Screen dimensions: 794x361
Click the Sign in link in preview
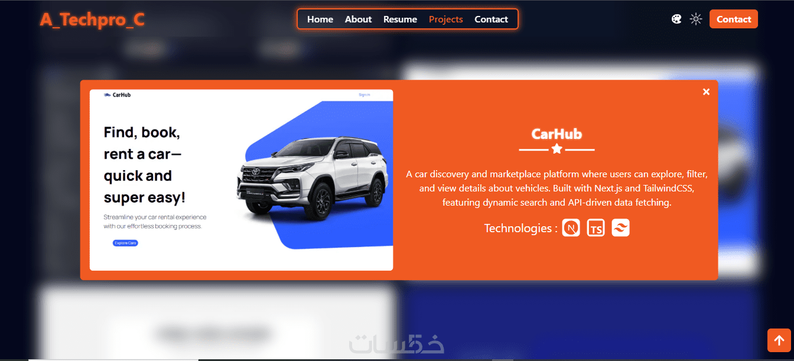pyautogui.click(x=365, y=95)
